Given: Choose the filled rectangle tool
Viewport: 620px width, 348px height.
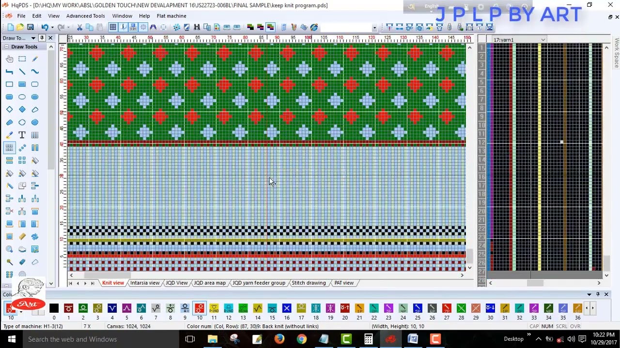Looking at the screenshot, I should click(x=22, y=84).
